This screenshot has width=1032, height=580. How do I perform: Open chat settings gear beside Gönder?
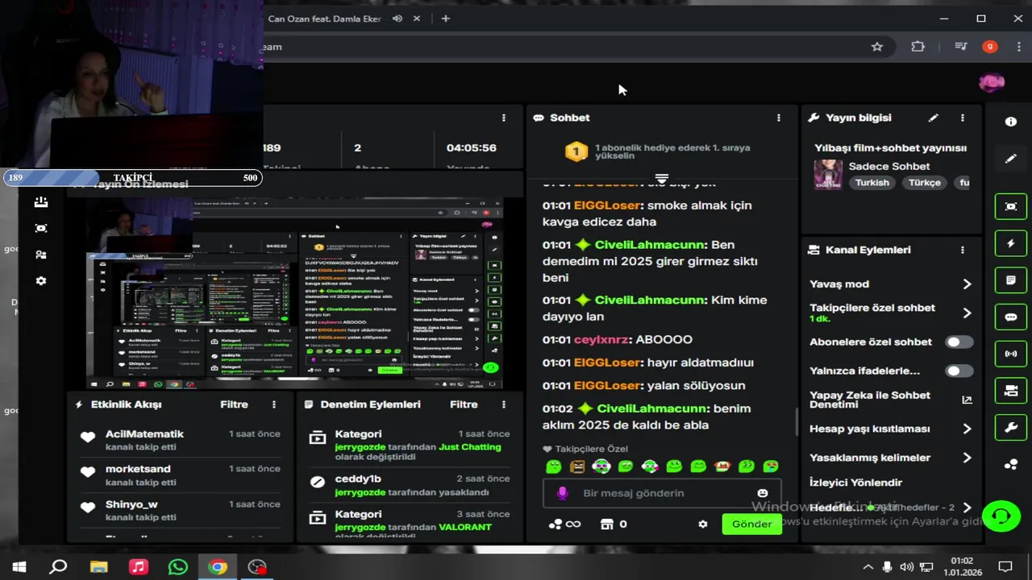pos(703,524)
